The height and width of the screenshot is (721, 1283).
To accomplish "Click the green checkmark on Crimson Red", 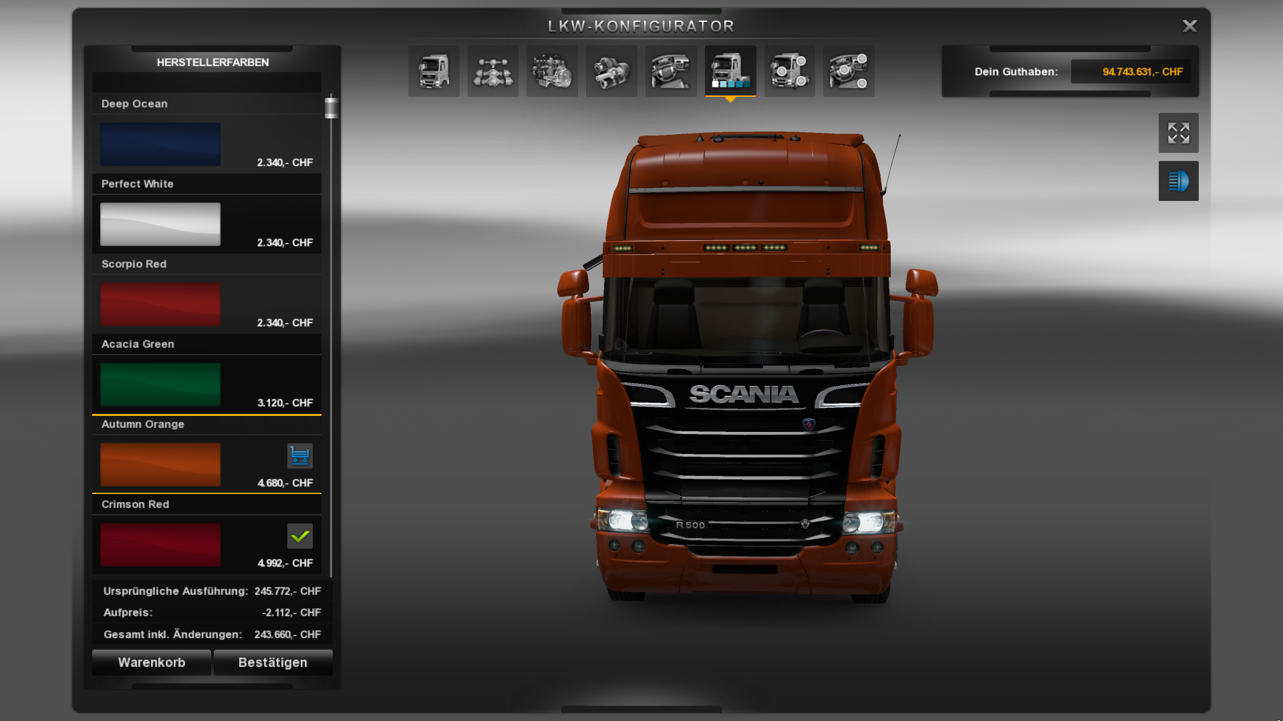I will click(x=300, y=536).
